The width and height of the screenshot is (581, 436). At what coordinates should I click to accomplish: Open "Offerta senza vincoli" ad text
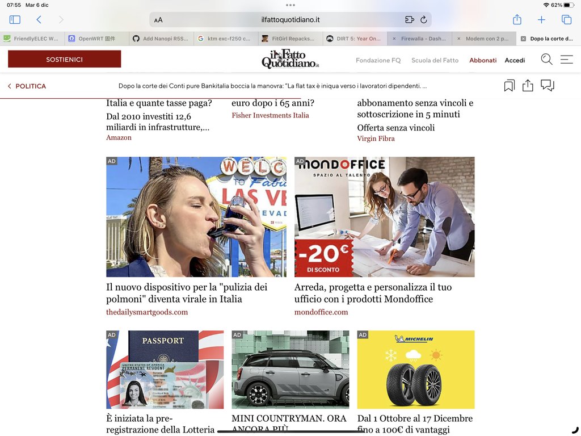(x=395, y=128)
